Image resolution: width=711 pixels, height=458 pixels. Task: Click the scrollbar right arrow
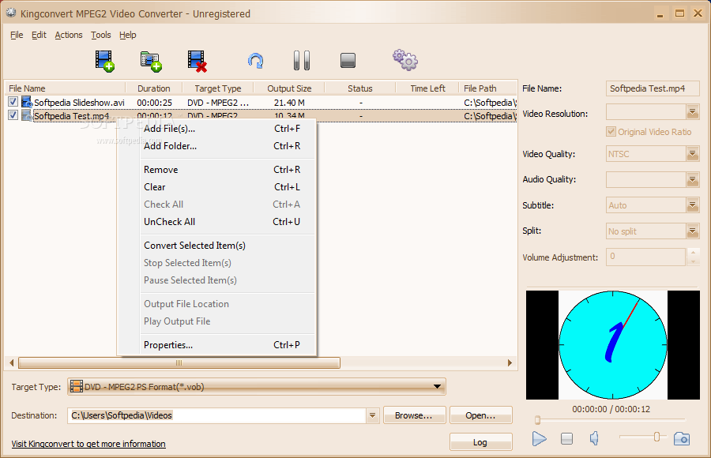(x=510, y=362)
